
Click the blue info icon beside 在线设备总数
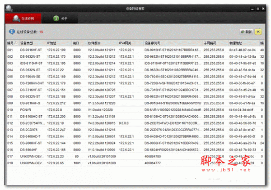pyautogui.click(x=11, y=32)
